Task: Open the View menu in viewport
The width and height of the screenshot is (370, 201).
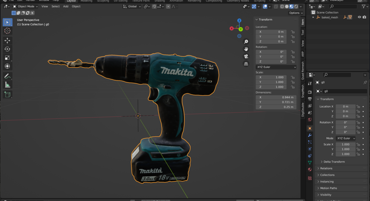Action: [x=45, y=7]
